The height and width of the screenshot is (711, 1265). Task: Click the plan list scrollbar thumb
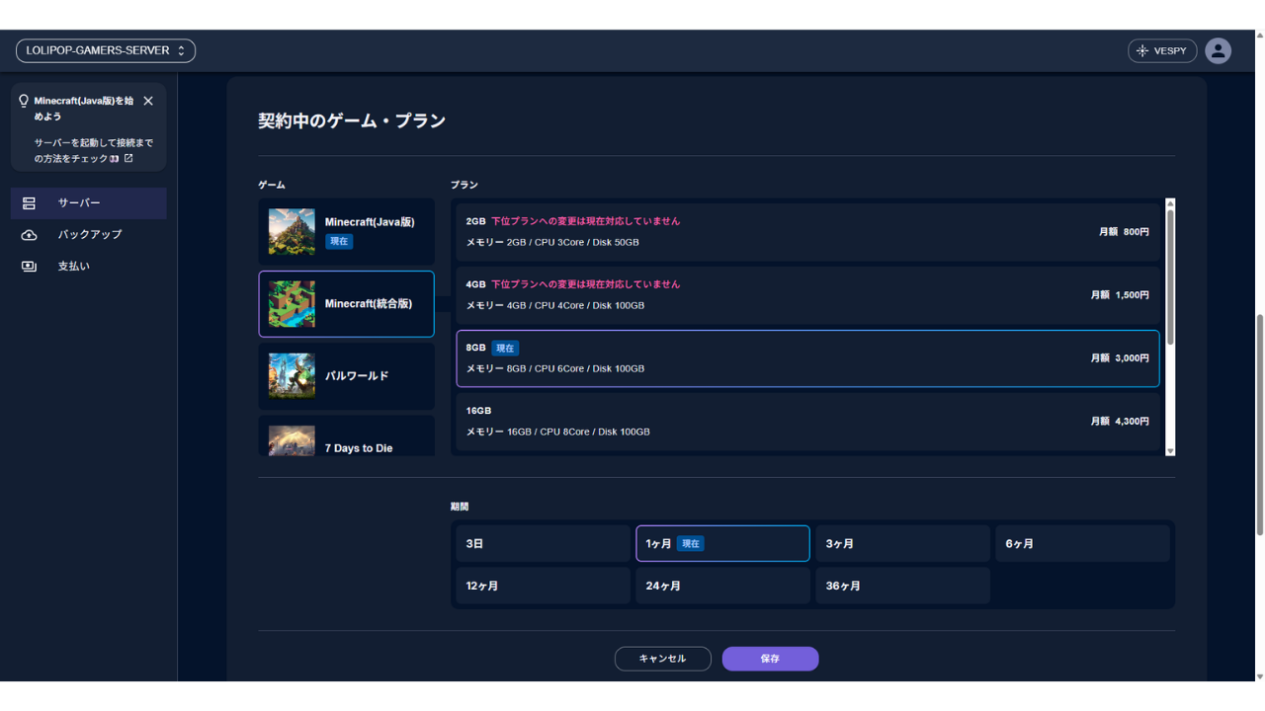[1170, 276]
